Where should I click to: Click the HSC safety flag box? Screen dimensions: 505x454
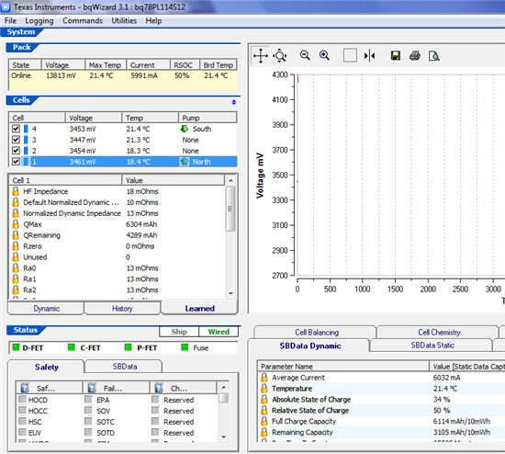point(23,422)
